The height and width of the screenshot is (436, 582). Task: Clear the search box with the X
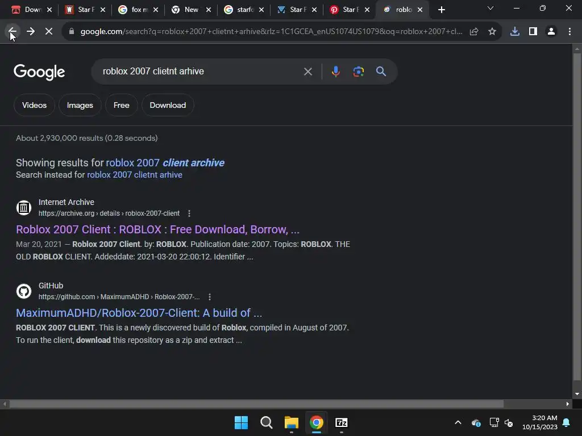click(x=308, y=72)
